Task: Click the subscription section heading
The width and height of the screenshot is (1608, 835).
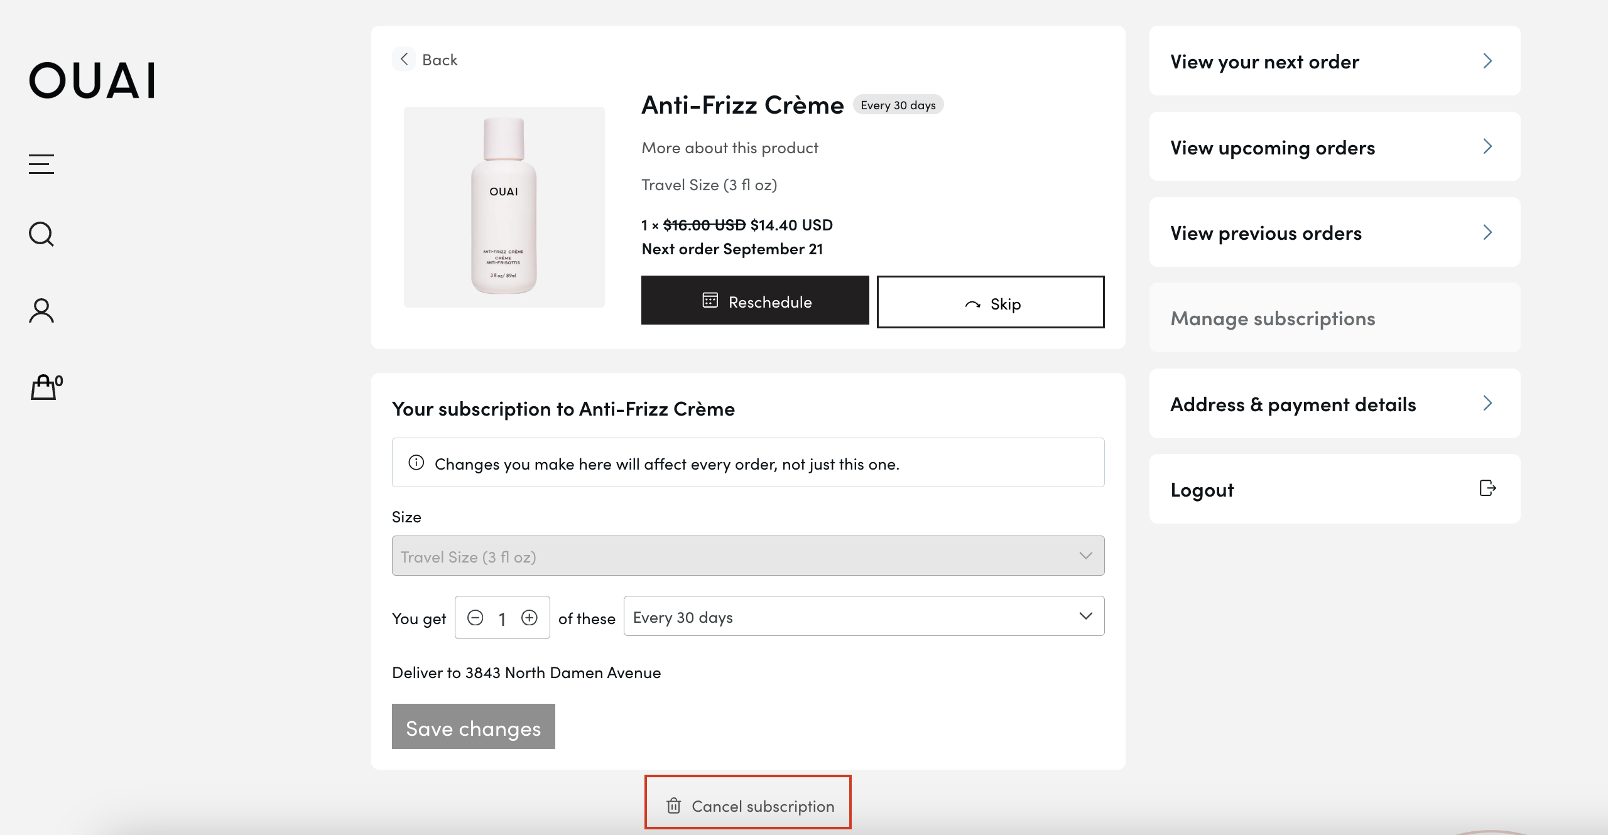Action: 563,409
